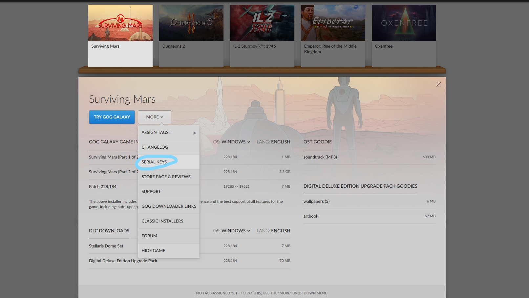
Task: Open the Oxenfree game cover
Action: (404, 23)
